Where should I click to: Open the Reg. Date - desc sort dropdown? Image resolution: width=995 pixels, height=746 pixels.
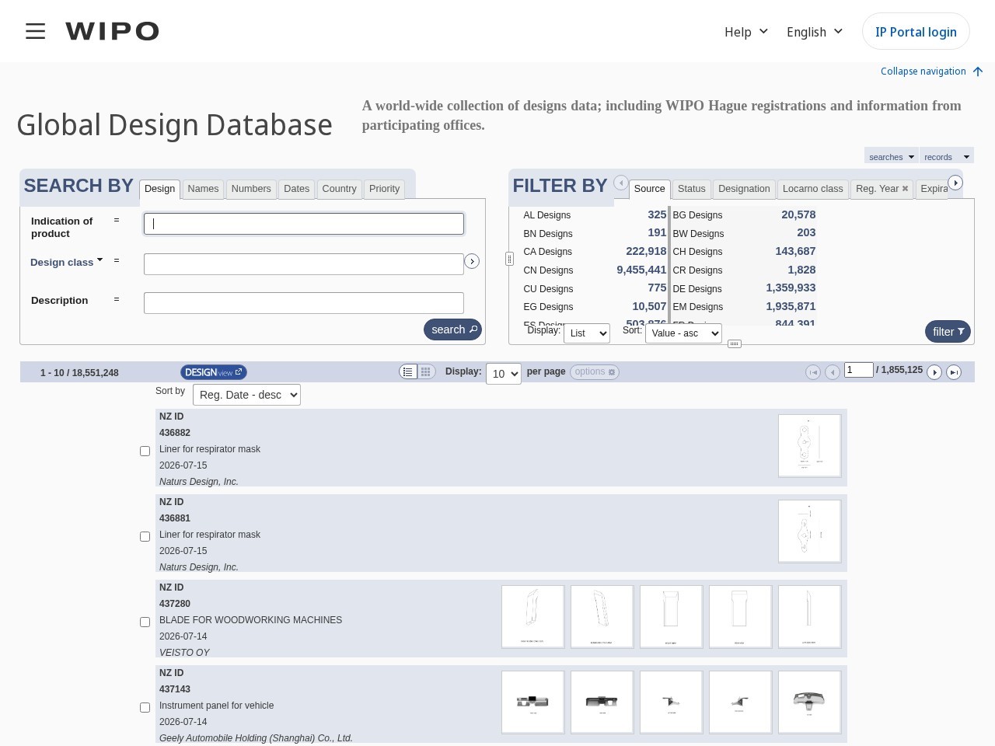246,395
